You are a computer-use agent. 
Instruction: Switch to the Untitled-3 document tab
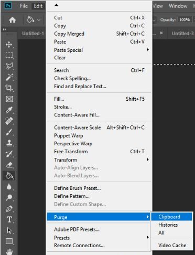(182, 33)
